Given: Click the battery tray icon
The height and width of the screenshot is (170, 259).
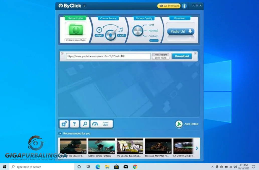Looking at the screenshot, I should pyautogui.click(x=226, y=167).
